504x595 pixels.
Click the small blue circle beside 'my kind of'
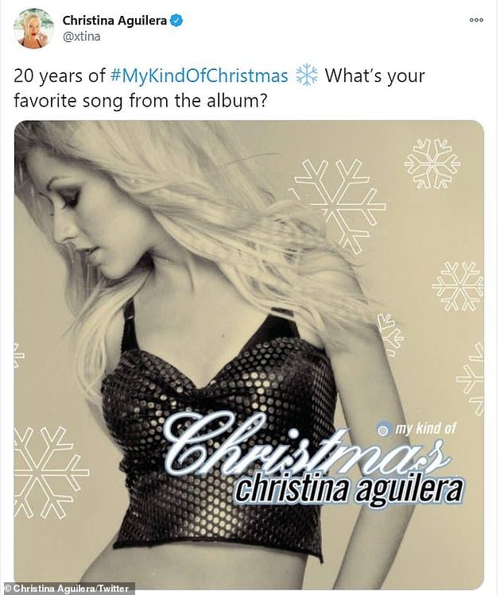click(x=384, y=430)
